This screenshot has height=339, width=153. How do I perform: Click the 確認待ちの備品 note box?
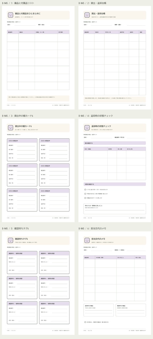(131, 310)
